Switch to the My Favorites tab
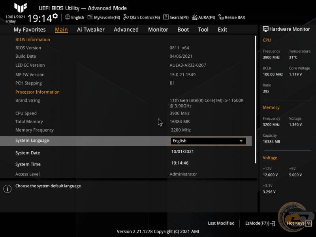 (x=30, y=30)
